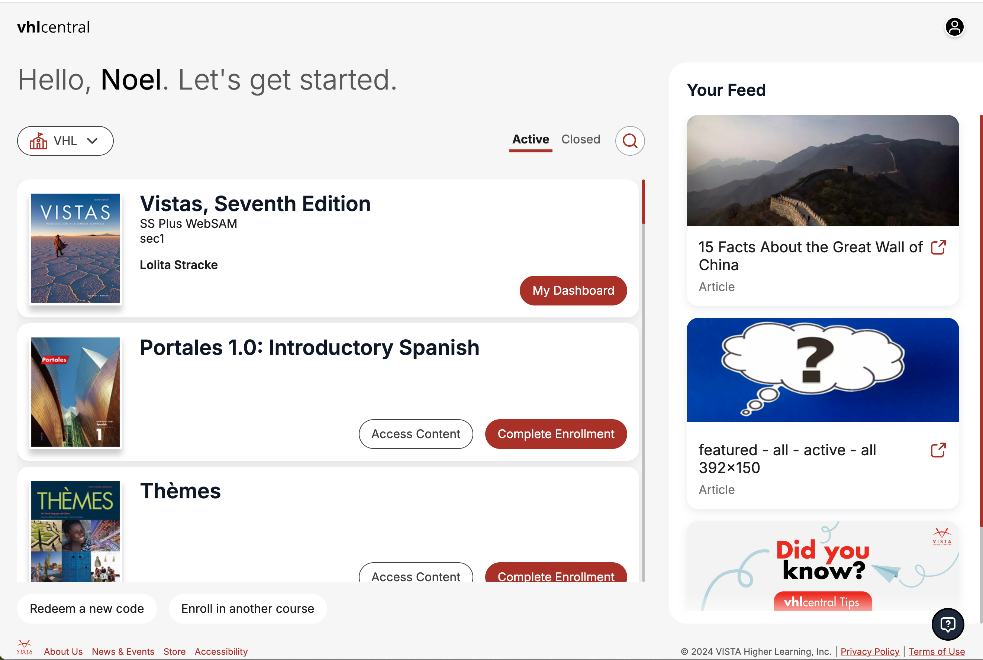
Task: Open the News & Events link
Action: click(123, 651)
